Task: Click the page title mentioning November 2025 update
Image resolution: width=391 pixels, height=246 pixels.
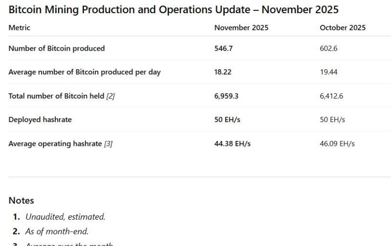Action: point(174,10)
